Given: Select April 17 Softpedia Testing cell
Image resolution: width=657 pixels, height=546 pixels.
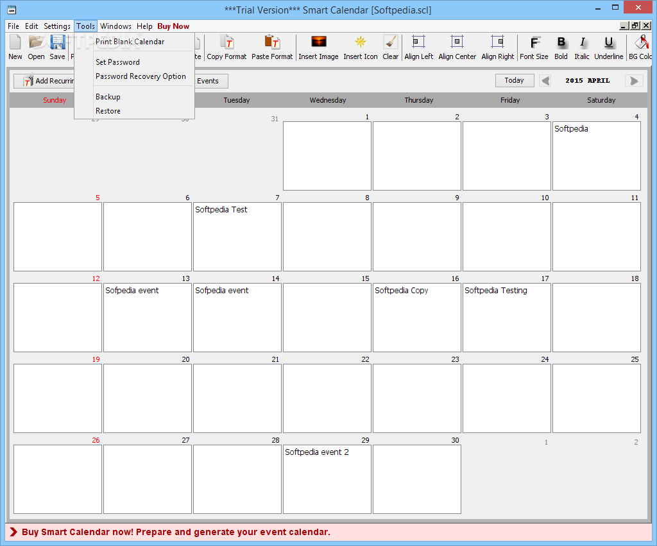Looking at the screenshot, I should [507, 318].
